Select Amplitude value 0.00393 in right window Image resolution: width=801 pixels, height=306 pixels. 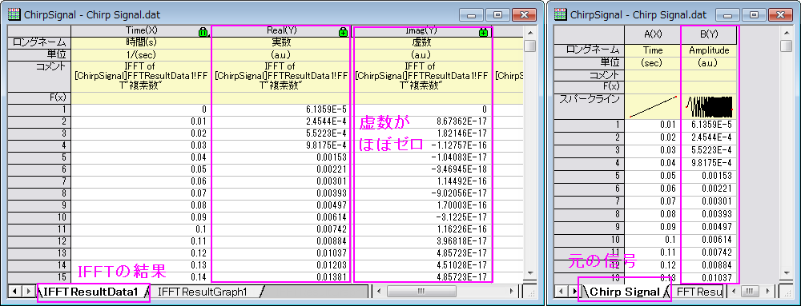[709, 214]
